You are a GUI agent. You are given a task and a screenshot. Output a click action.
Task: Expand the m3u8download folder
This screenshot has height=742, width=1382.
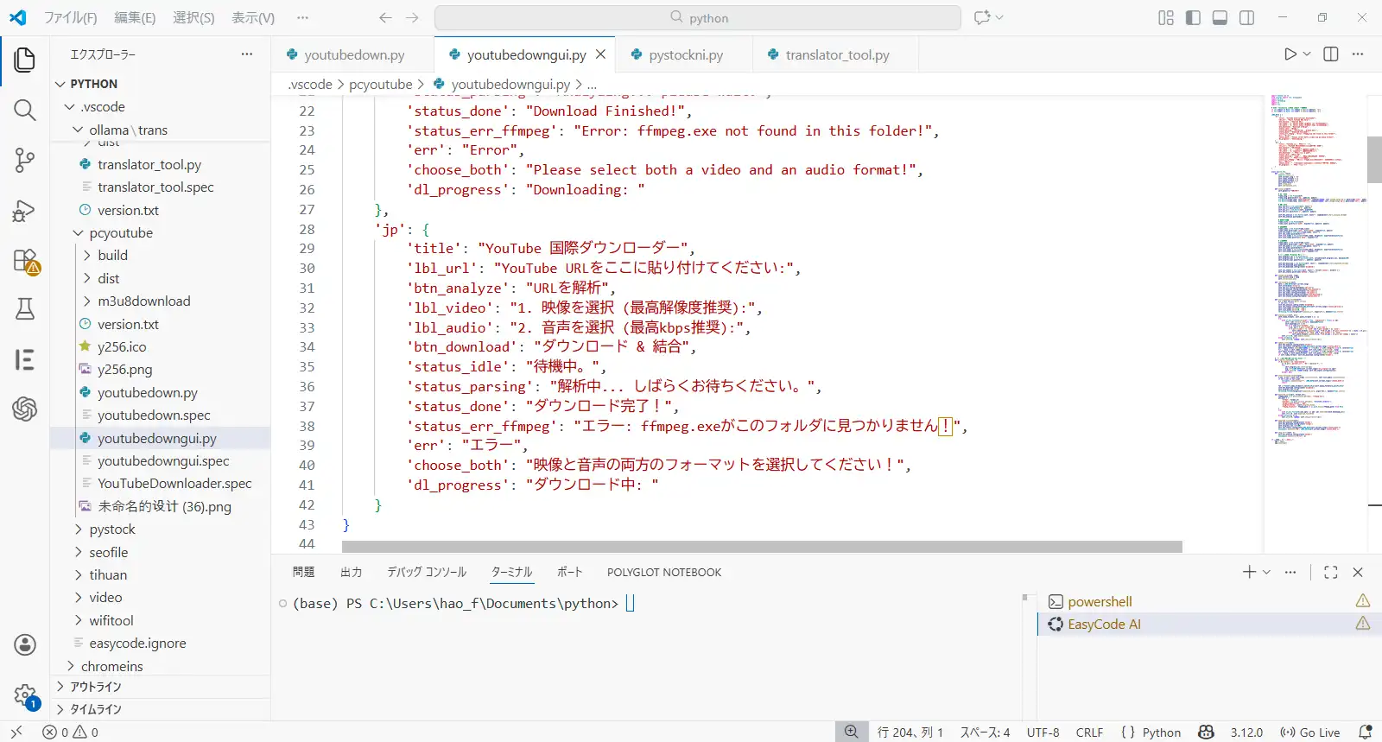(144, 301)
